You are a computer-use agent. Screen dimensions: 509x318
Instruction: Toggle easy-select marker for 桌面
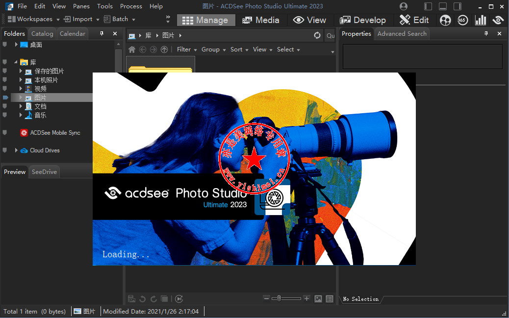pos(4,45)
